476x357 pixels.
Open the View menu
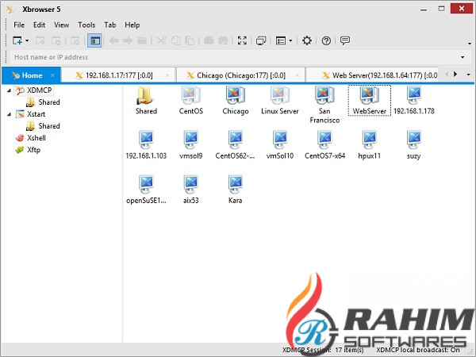[x=61, y=25]
